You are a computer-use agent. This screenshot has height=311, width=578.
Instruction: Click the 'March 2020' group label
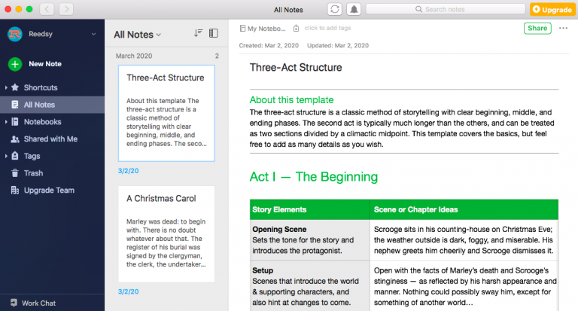(134, 56)
